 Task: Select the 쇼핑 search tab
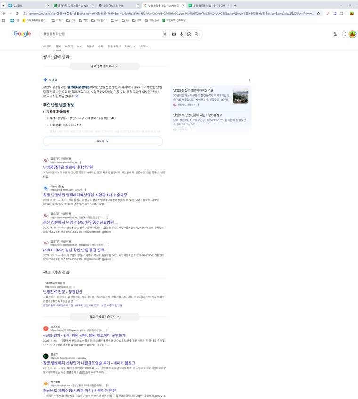coord(101,47)
